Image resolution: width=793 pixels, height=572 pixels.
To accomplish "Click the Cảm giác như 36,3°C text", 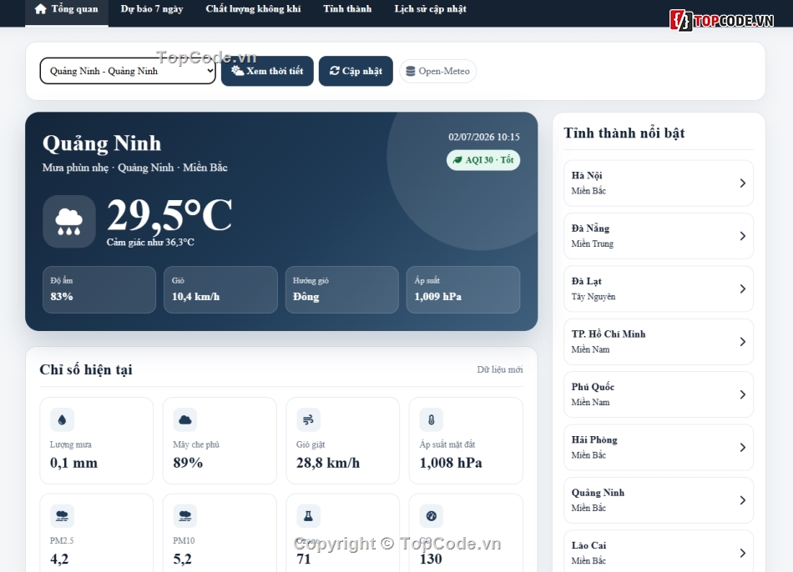I will tap(150, 243).
